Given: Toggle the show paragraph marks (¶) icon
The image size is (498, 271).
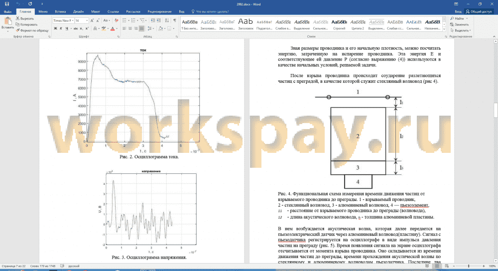Looking at the screenshot, I should click(x=175, y=20).
